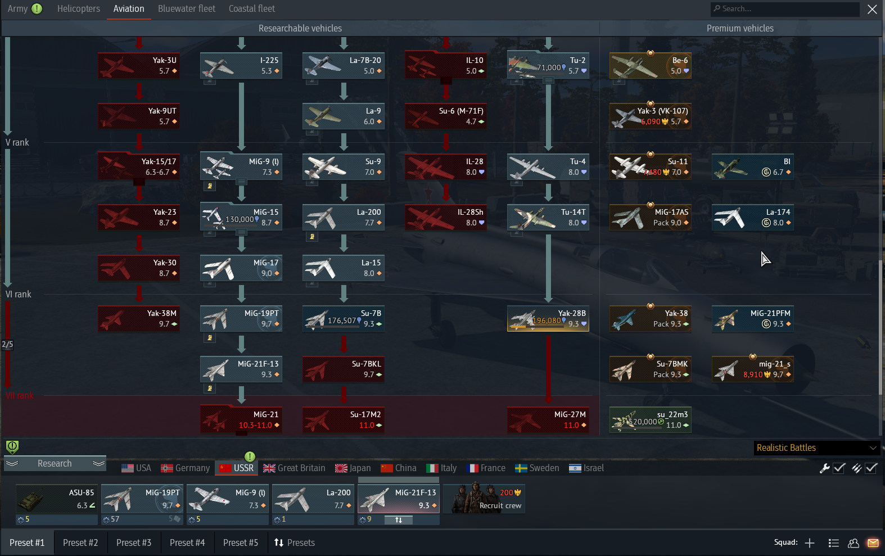The image size is (885, 556).
Task: Open the Presets swap menu
Action: (x=294, y=543)
